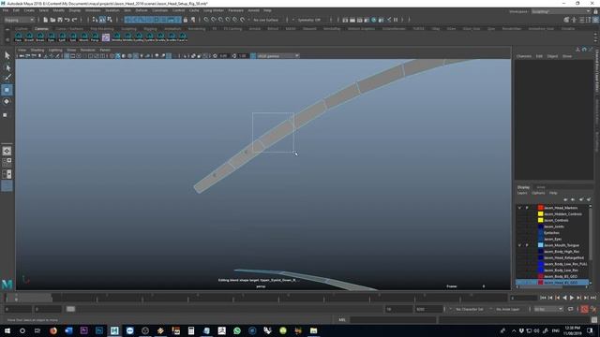Open the Skin menu
Viewport: 600px width, 337px height.
coord(127,10)
